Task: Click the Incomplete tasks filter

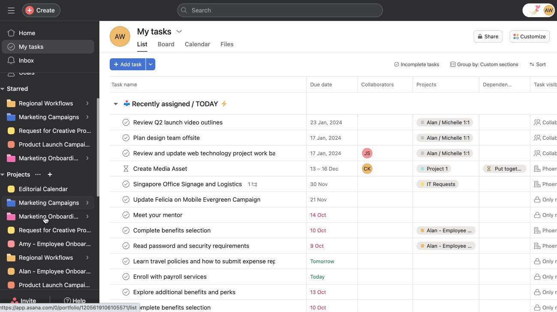Action: pyautogui.click(x=416, y=64)
